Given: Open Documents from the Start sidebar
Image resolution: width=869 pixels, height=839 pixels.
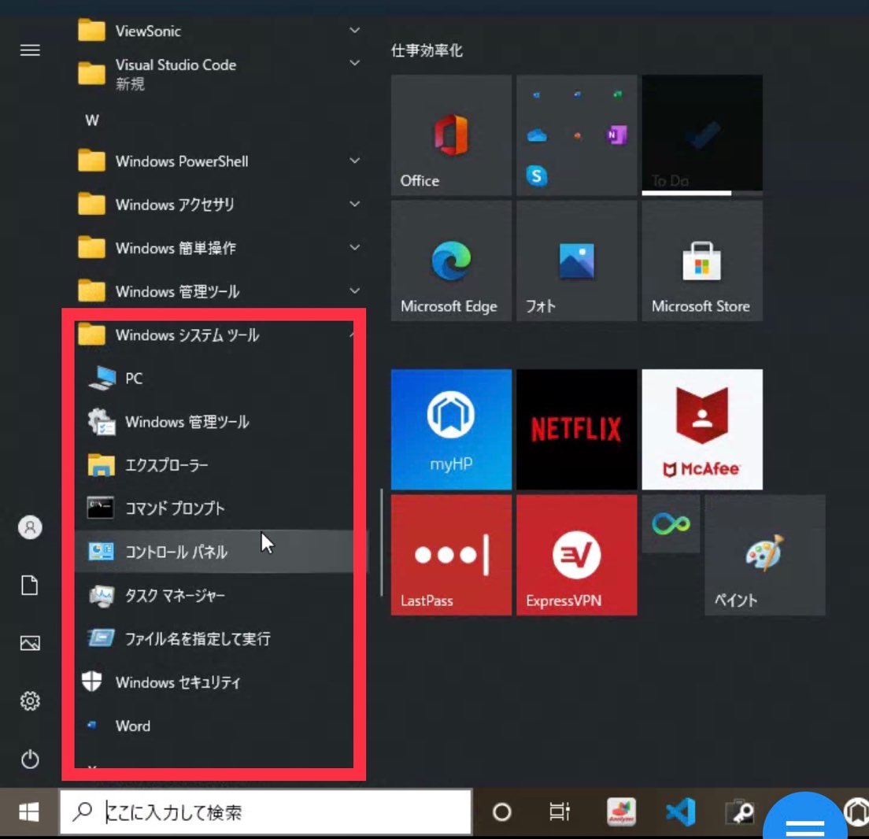Looking at the screenshot, I should pos(30,586).
